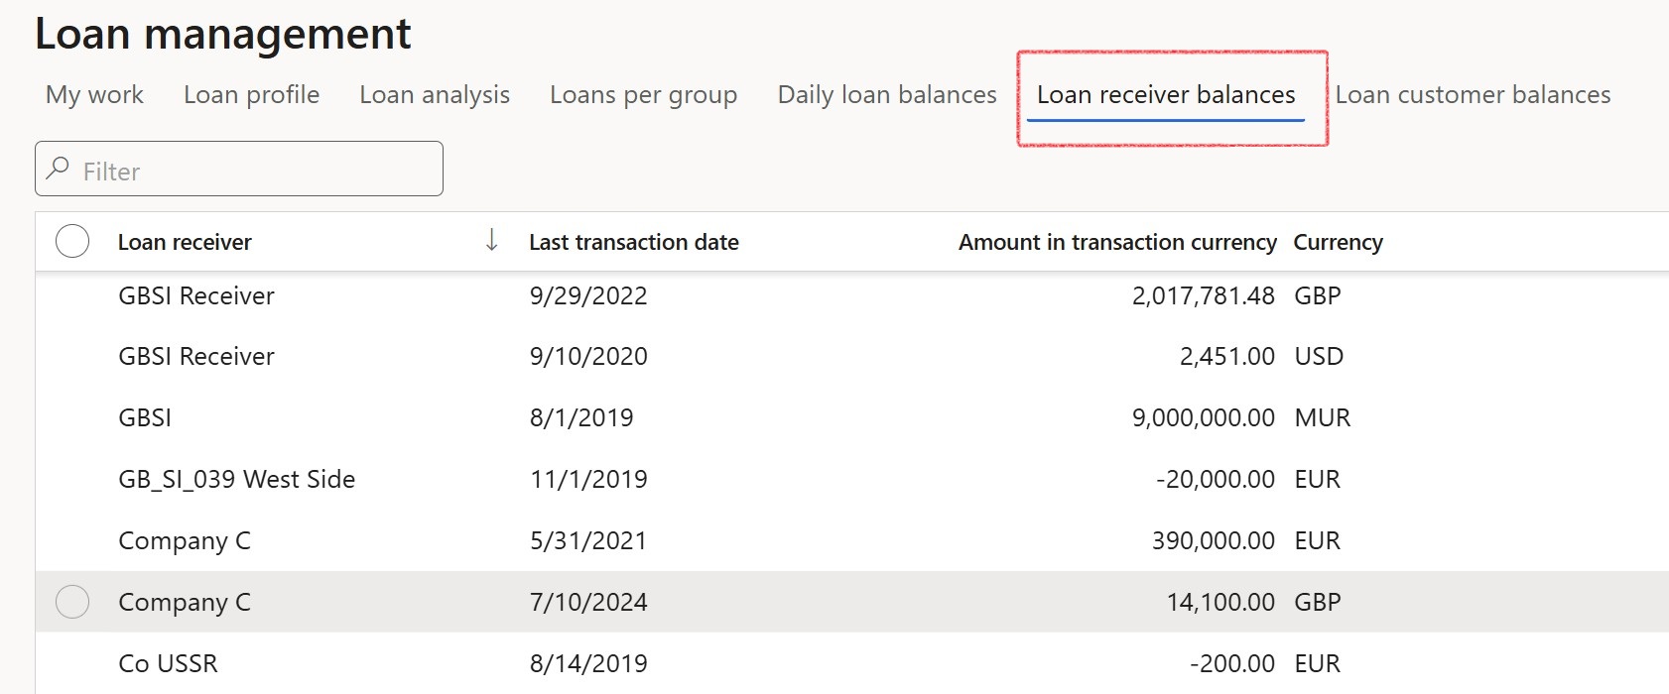Select the Loan receiver balances tab

(1165, 95)
